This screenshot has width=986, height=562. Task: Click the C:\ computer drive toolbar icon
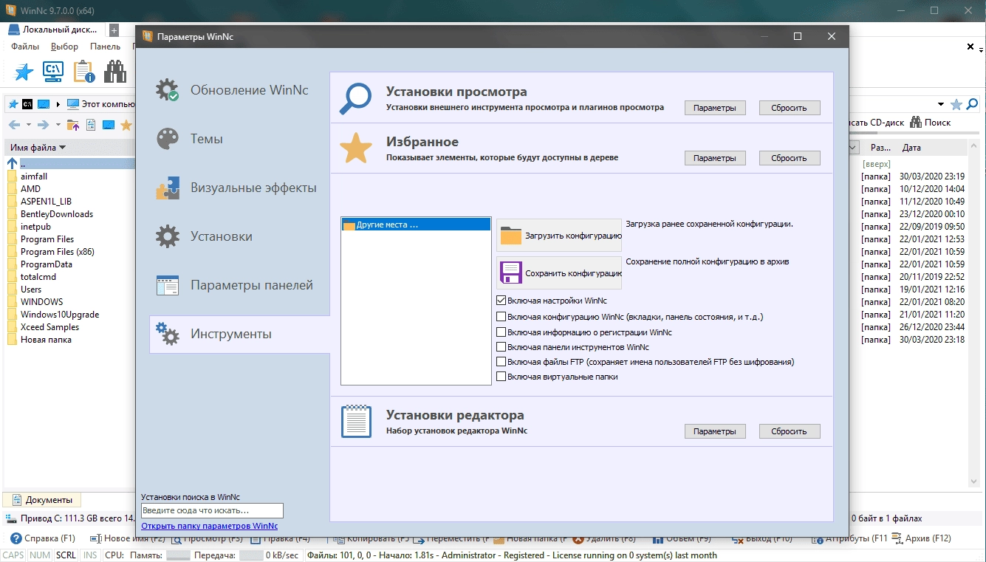pyautogui.click(x=54, y=72)
